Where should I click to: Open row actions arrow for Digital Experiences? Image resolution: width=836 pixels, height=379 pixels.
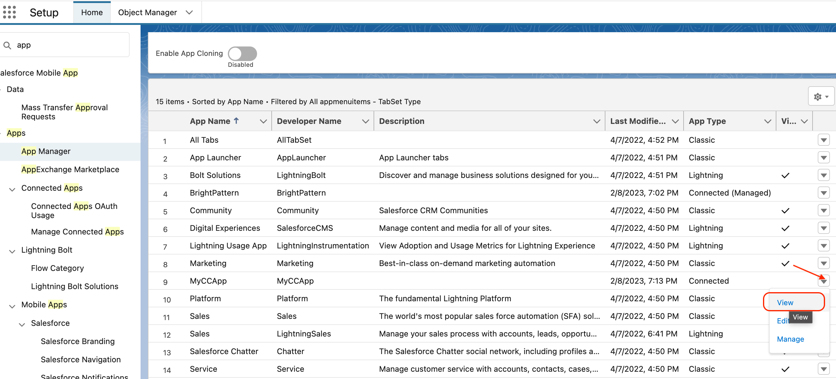pyautogui.click(x=823, y=228)
